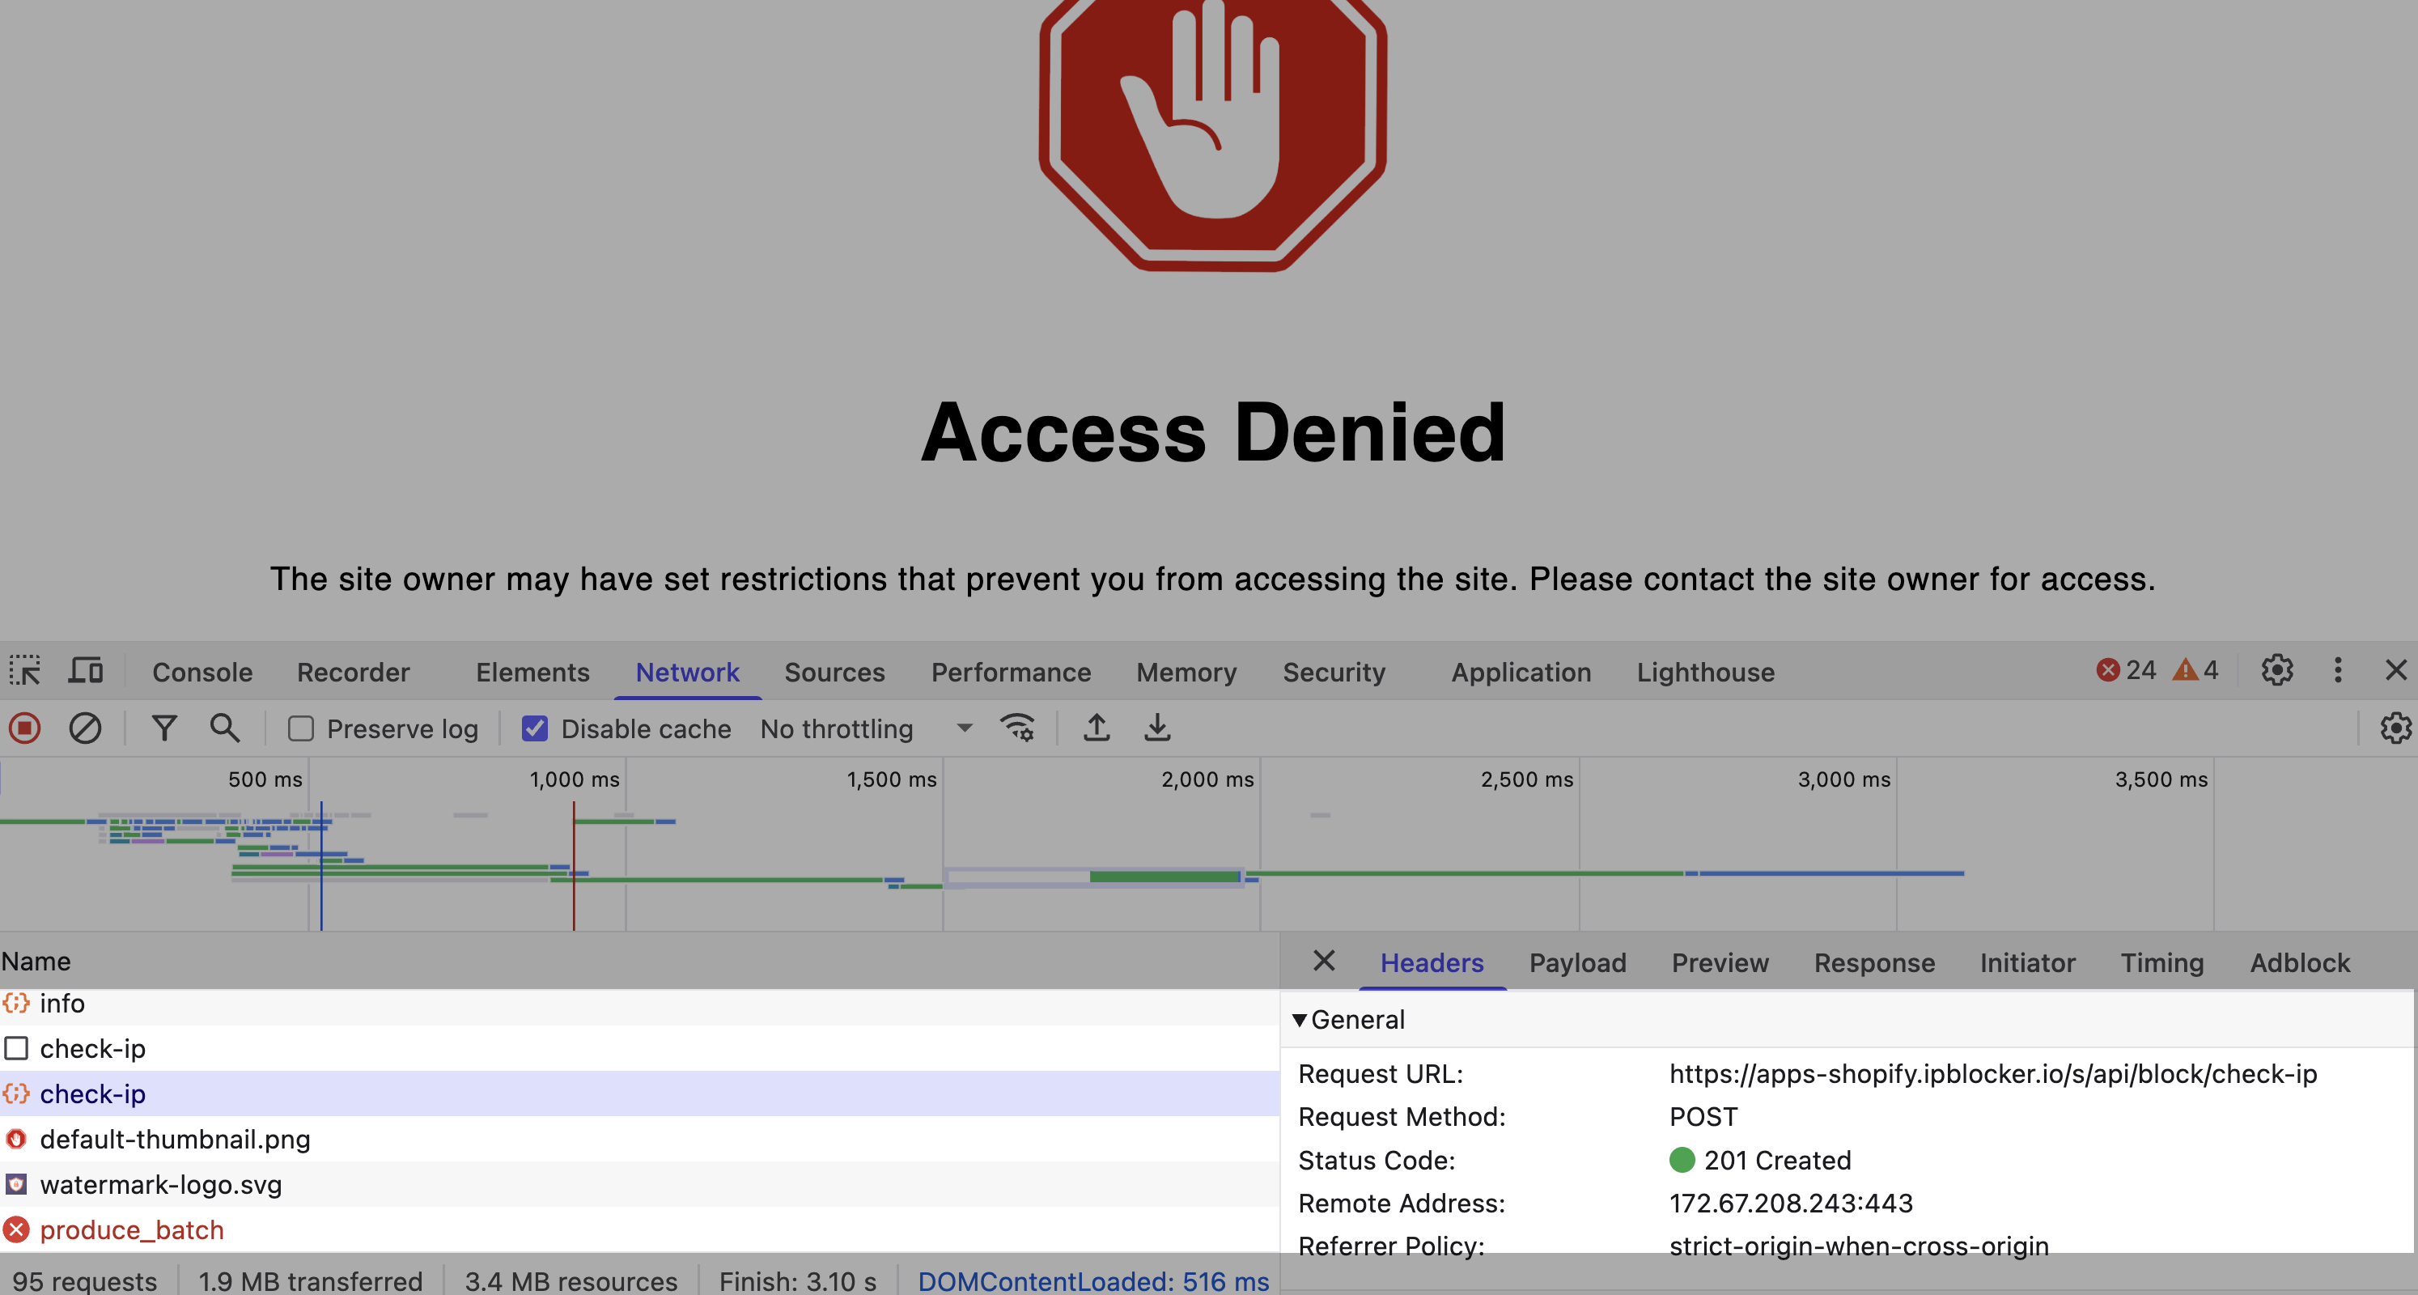Stop recording network log

pos(25,728)
